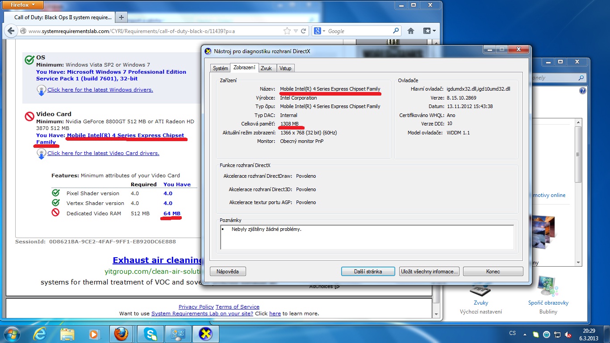The image size is (610, 343).
Task: Switch to Vstup tab
Action: pyautogui.click(x=285, y=68)
